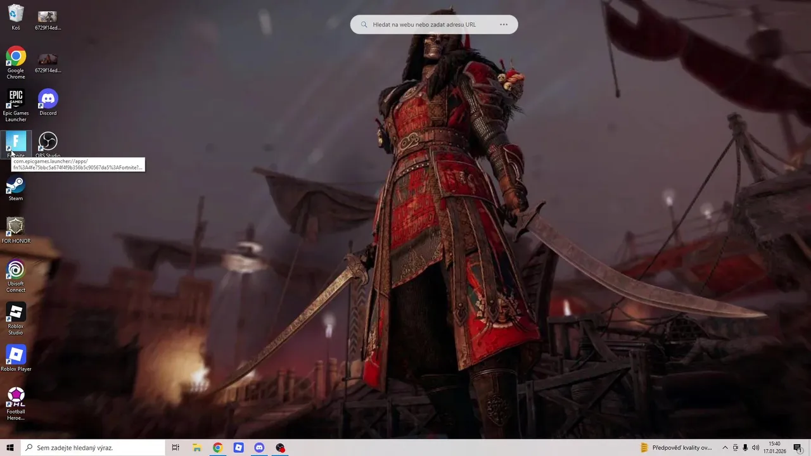Viewport: 811px width, 456px height.
Task: Open File Explorer from the taskbar
Action: pos(197,448)
